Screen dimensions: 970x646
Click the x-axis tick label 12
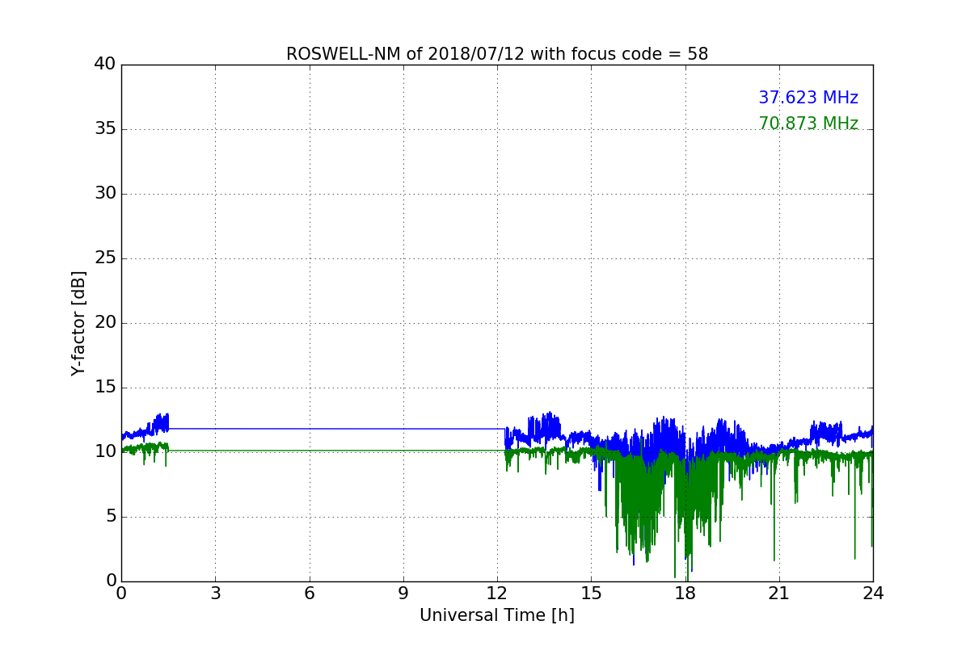497,594
